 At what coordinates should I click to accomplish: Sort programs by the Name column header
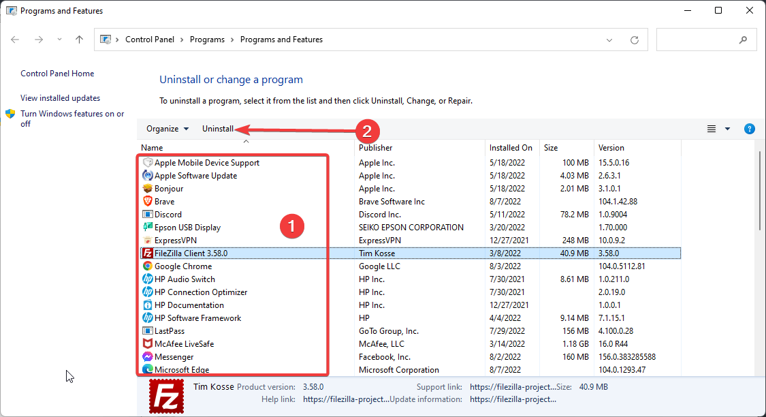coord(152,147)
